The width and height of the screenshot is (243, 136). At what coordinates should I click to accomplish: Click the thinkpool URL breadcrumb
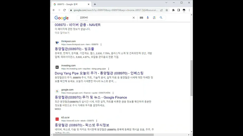pyautogui.click(x=80, y=44)
